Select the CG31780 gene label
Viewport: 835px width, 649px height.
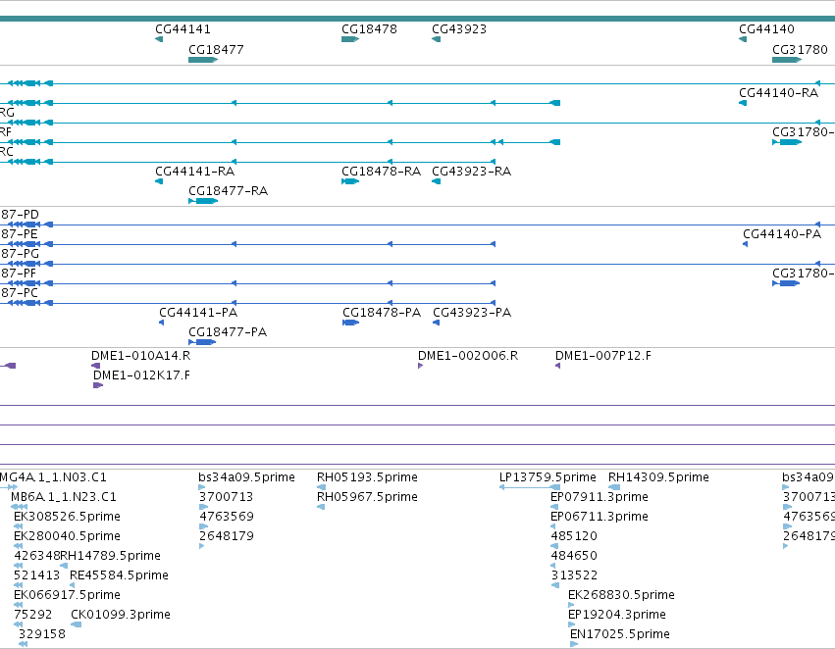pos(800,49)
